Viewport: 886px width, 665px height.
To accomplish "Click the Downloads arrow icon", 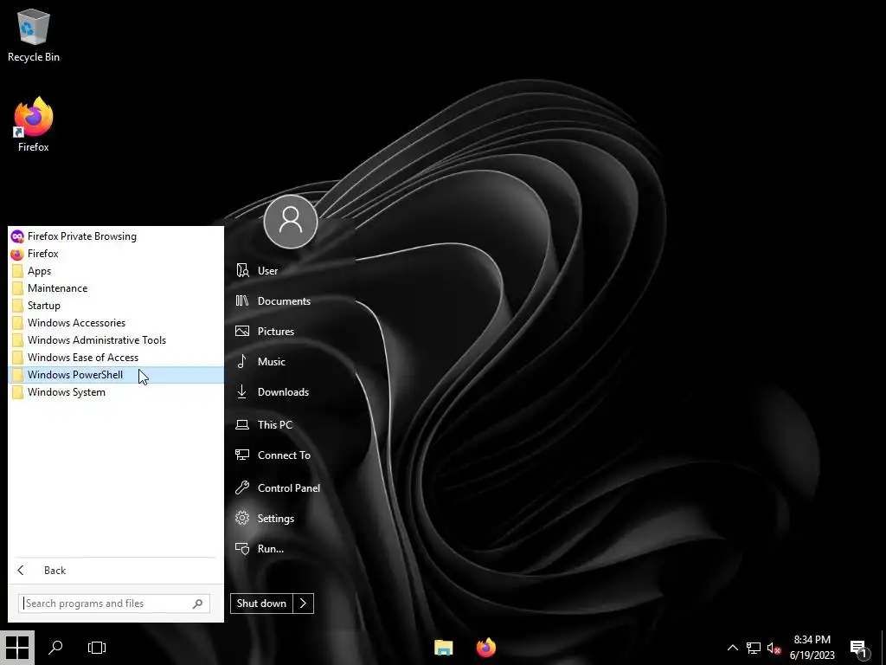I will [242, 391].
